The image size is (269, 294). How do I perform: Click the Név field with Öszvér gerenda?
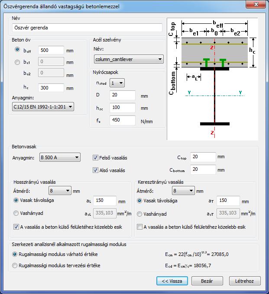[x=87, y=28]
